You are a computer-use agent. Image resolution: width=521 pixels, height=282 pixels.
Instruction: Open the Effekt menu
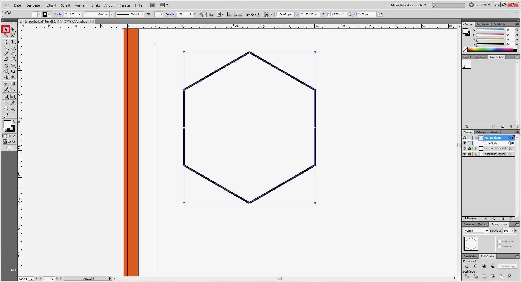point(96,5)
